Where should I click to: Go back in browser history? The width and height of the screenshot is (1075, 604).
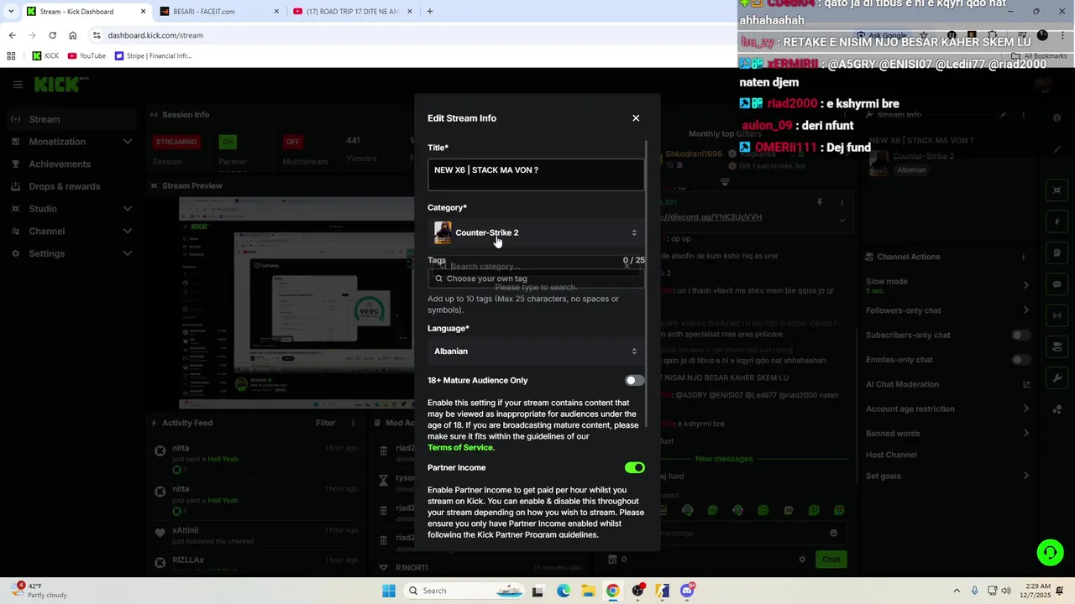[12, 35]
